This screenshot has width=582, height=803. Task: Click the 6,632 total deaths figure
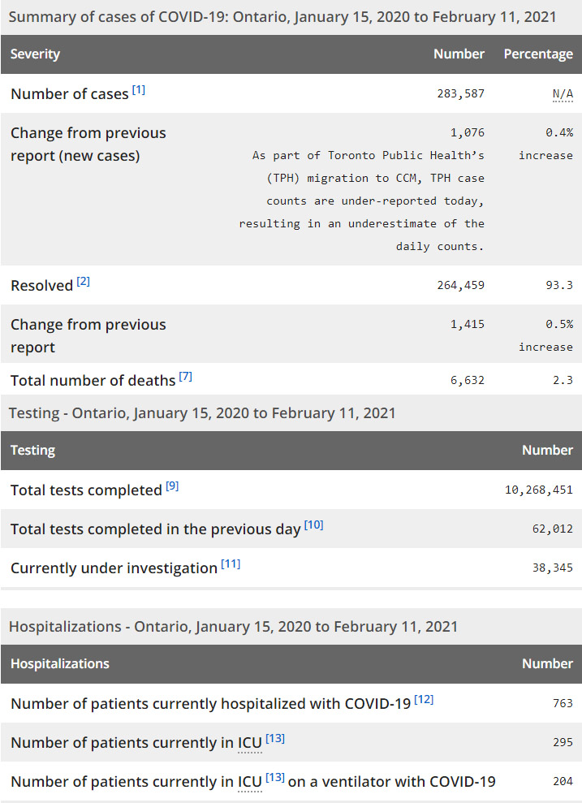467,380
